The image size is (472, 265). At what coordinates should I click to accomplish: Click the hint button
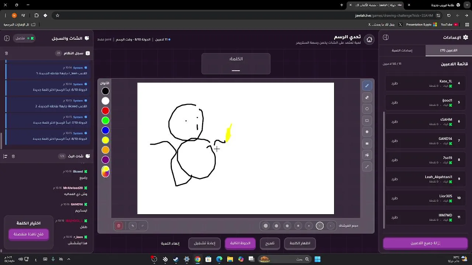(x=270, y=243)
